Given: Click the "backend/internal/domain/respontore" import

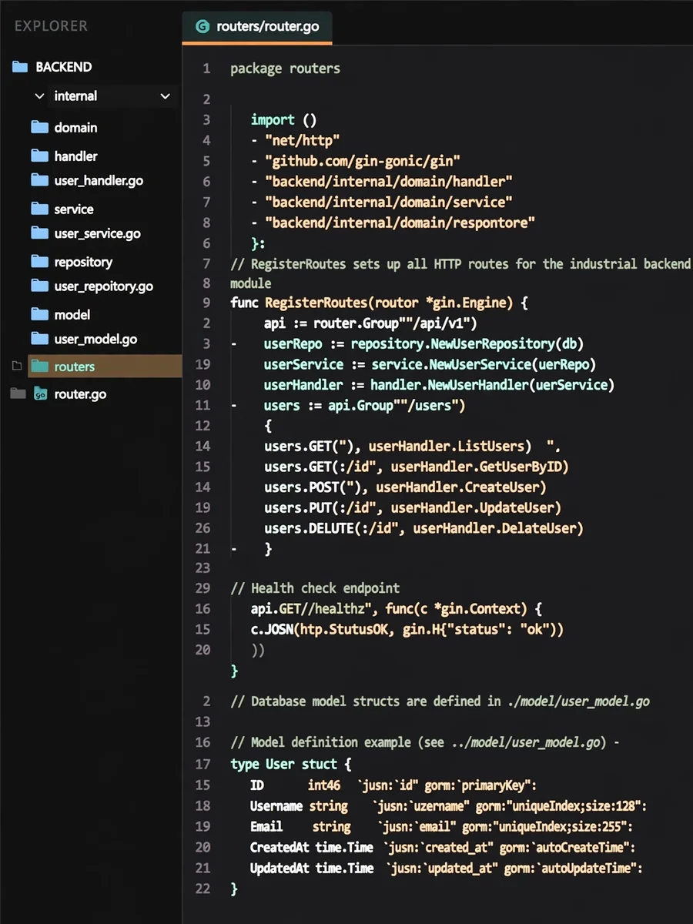Looking at the screenshot, I should pos(393,223).
